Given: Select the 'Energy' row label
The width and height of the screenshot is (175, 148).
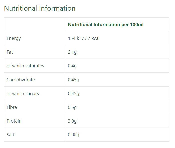Looking at the screenshot, I should tap(14, 38).
